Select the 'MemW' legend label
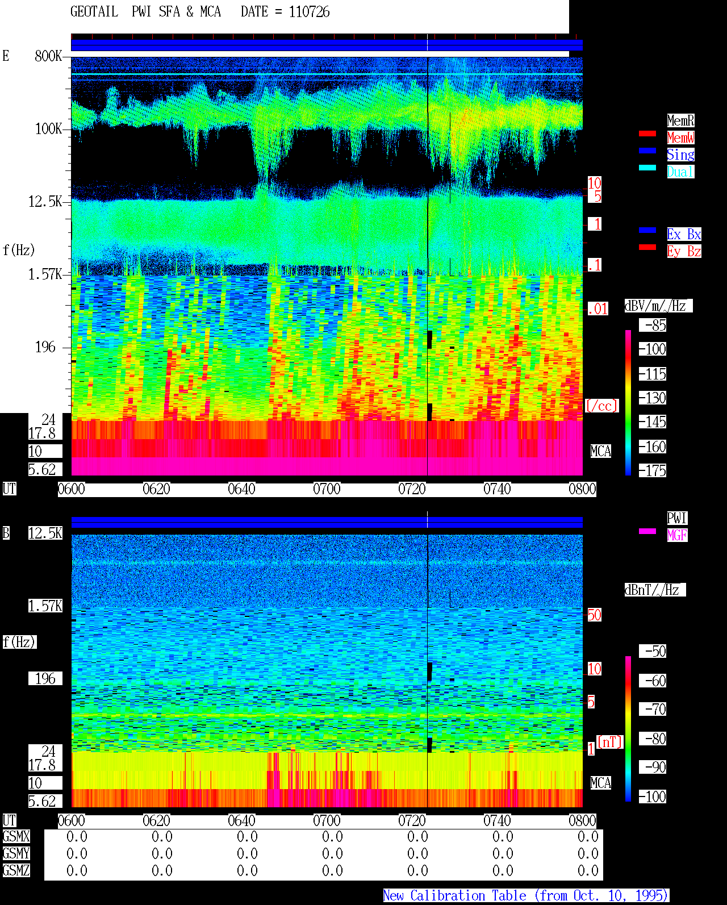This screenshot has width=727, height=905. pos(680,137)
